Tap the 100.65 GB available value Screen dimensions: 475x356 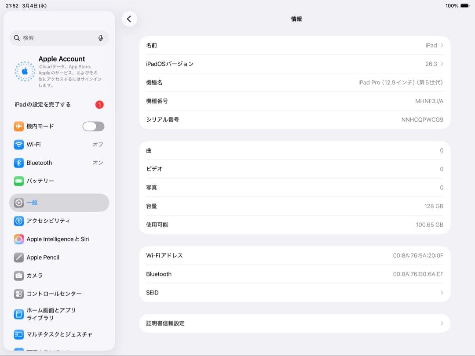coord(430,225)
